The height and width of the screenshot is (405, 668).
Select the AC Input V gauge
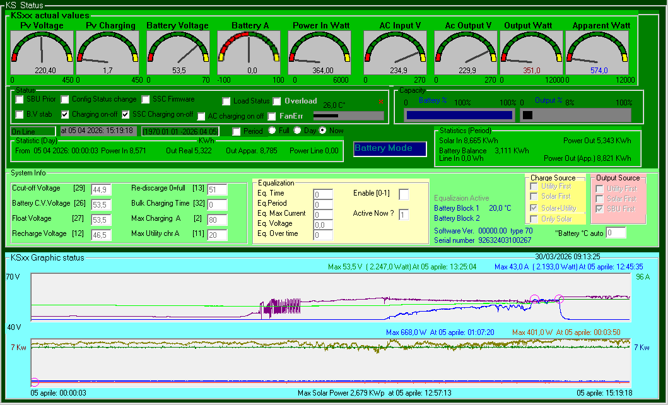[395, 53]
